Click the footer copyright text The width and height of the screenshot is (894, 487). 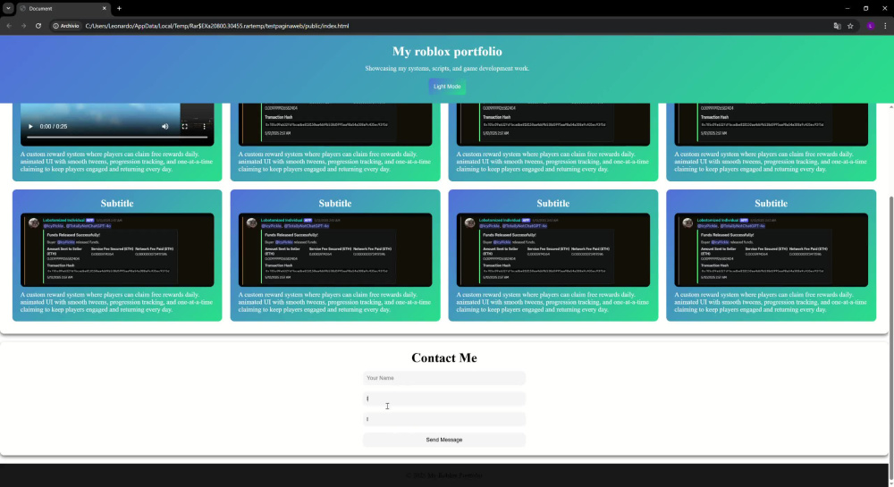[x=444, y=475]
